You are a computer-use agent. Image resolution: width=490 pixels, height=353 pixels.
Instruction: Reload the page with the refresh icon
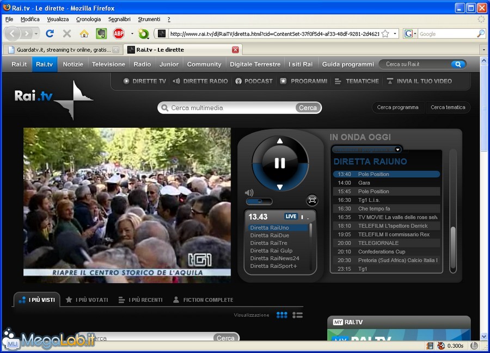(50, 33)
